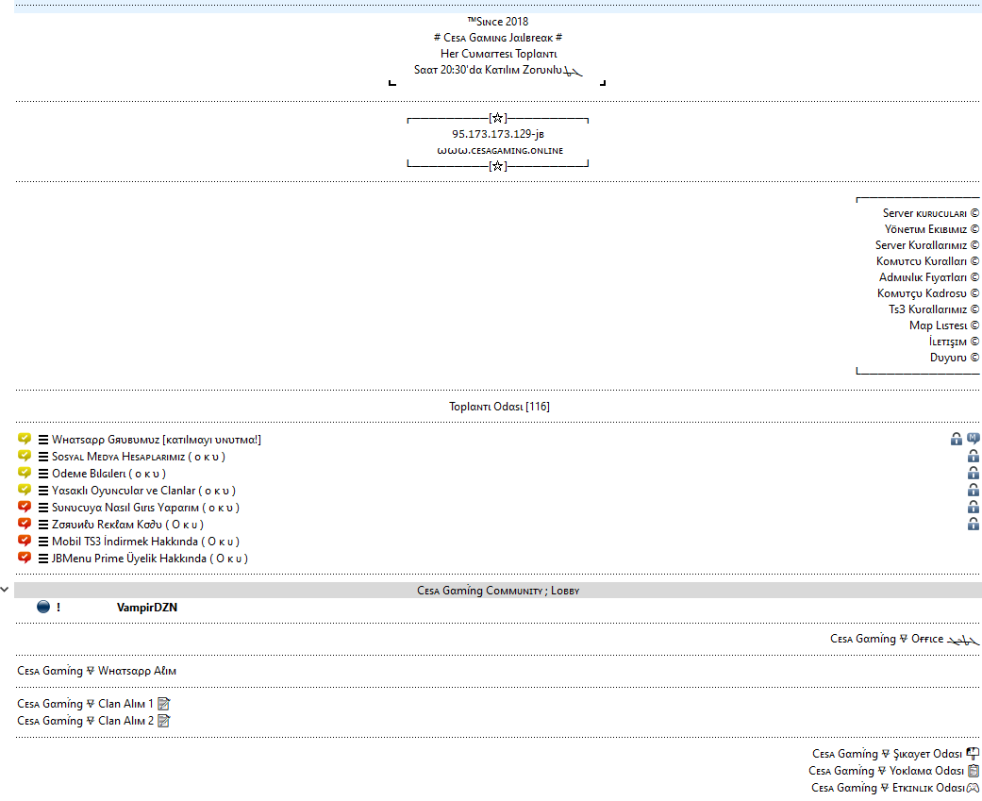Select Adminlik Fiyatları channel
Viewport: 982px width, 801px height.
click(929, 277)
